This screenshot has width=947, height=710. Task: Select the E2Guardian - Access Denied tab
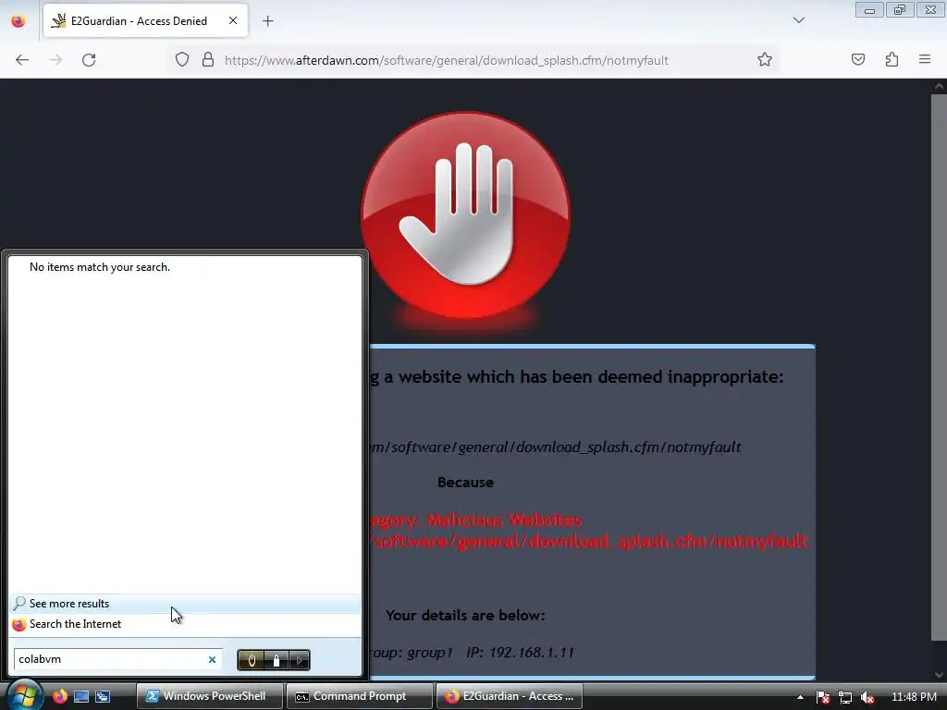[145, 20]
